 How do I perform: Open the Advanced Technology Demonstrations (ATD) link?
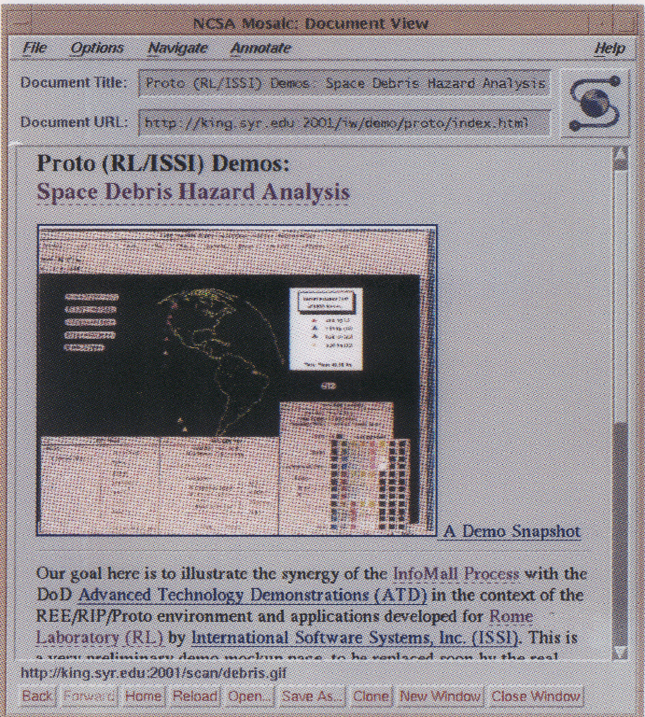coord(253,595)
